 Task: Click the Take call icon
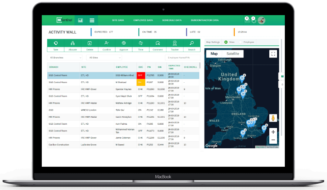[x=56, y=43]
